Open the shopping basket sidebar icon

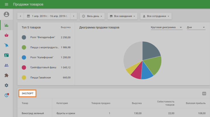click(6, 35)
